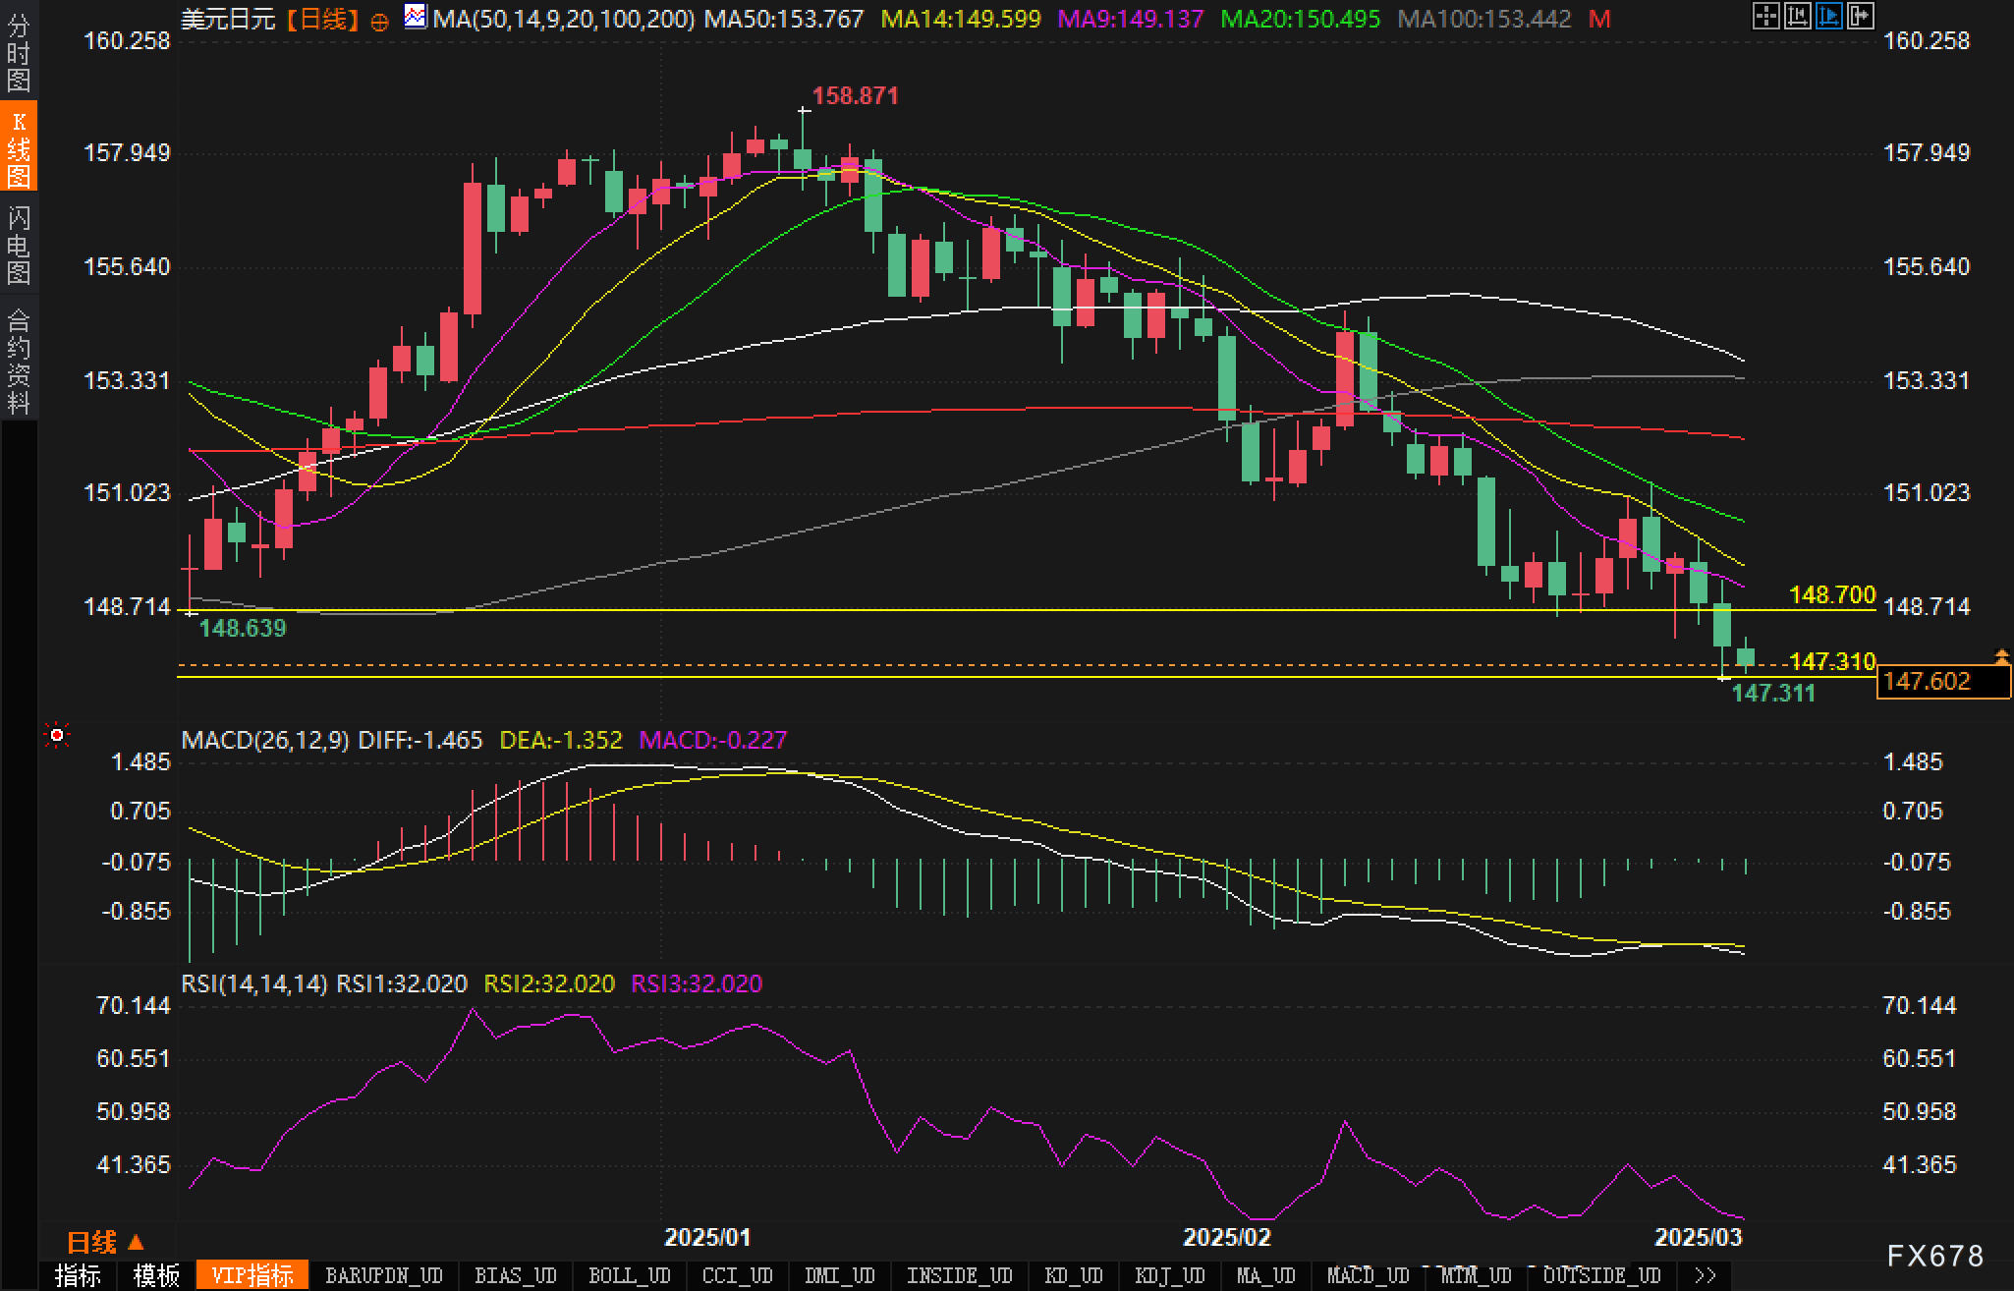Viewport: 2014px width, 1291px height.
Task: Apply the BOLL_UD indicator
Action: [x=629, y=1275]
